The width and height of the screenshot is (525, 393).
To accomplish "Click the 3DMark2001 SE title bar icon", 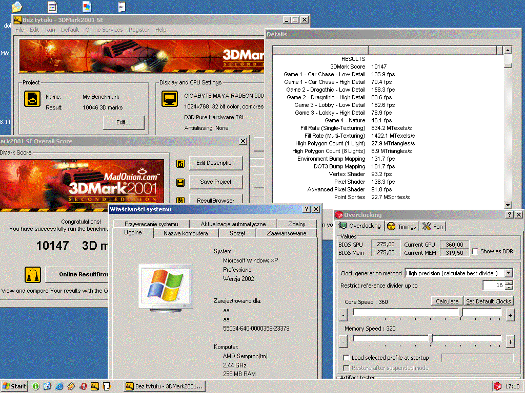I will point(17,20).
